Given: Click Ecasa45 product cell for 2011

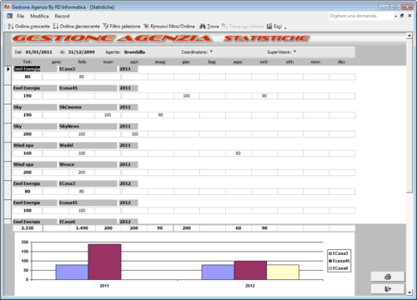Looking at the screenshot, I should tap(88, 88).
